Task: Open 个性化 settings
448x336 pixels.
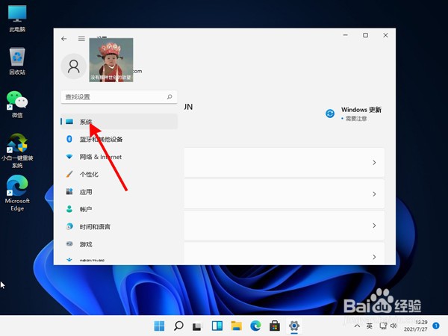Action: point(119,174)
